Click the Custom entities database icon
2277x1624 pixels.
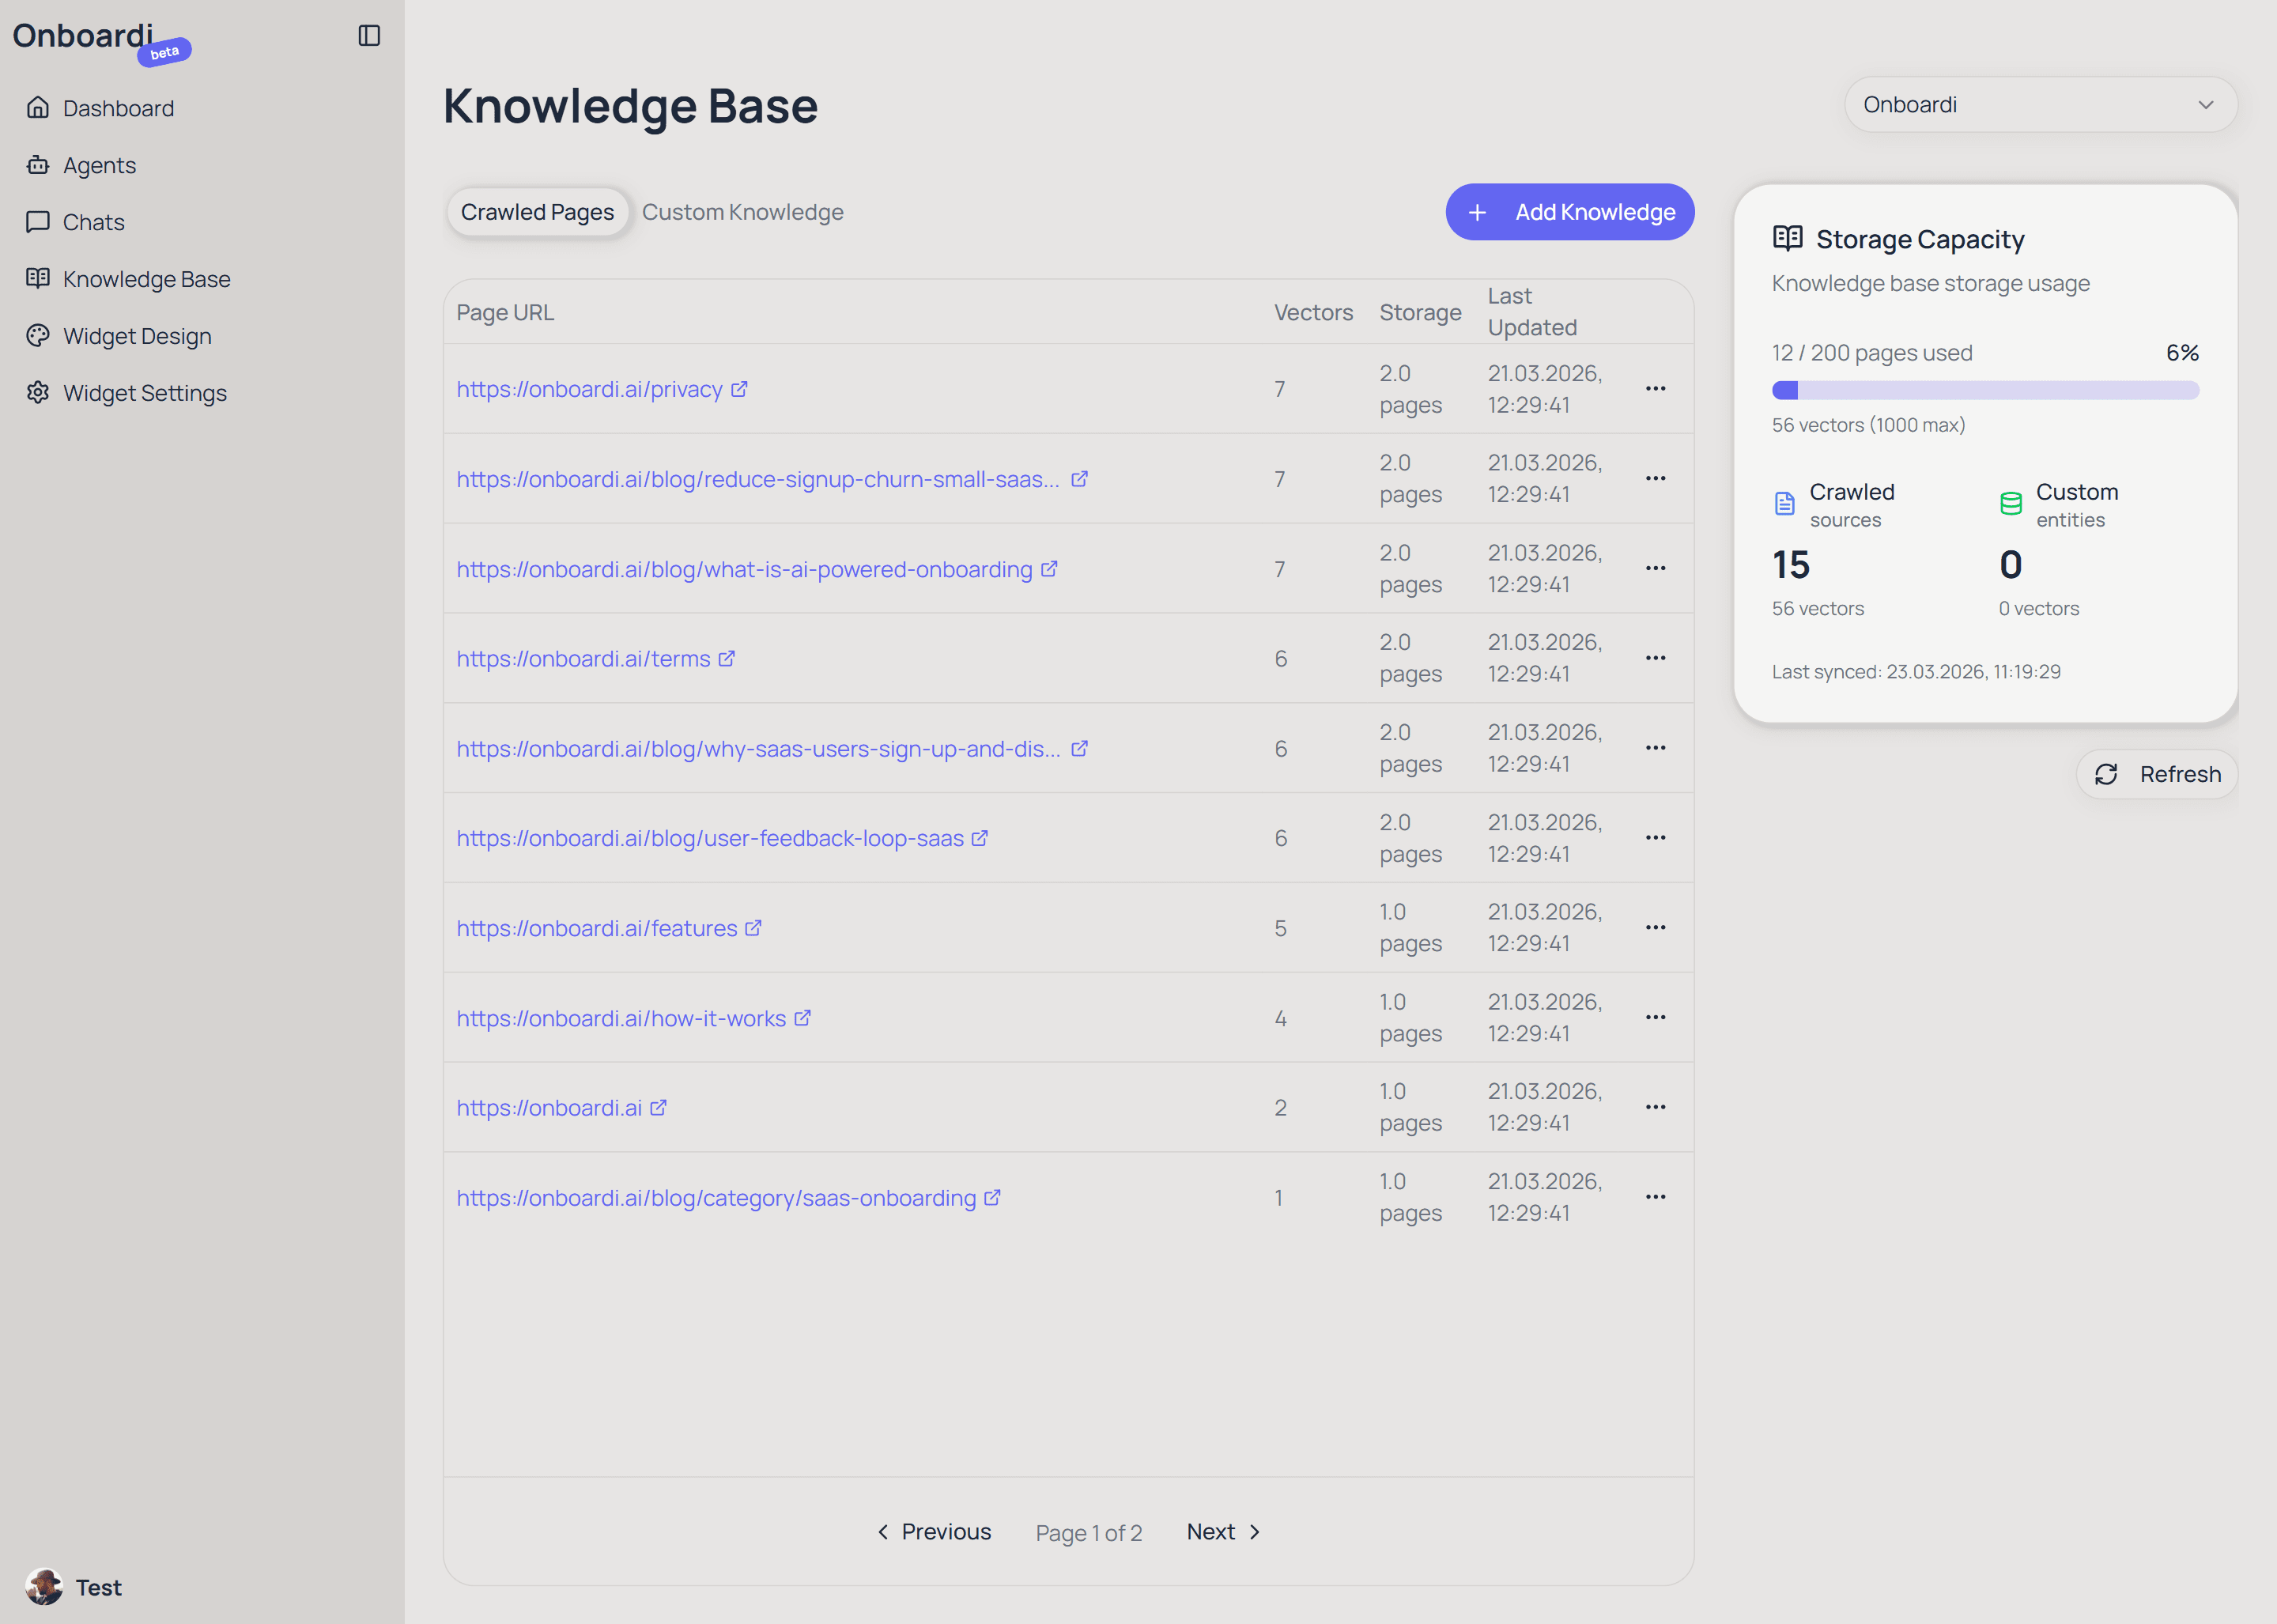2011,503
